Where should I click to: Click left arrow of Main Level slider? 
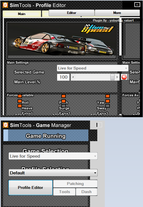73,77
